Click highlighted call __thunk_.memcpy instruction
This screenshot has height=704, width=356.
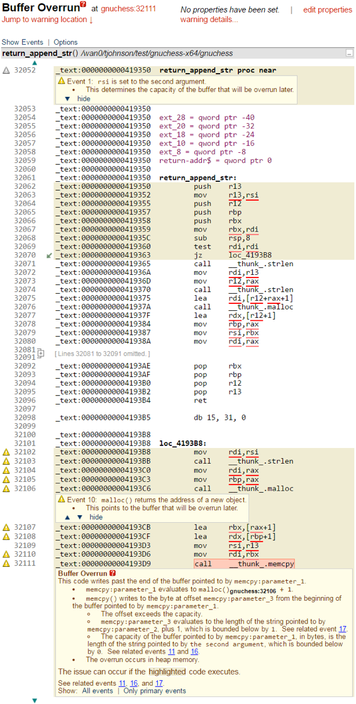tap(244, 564)
